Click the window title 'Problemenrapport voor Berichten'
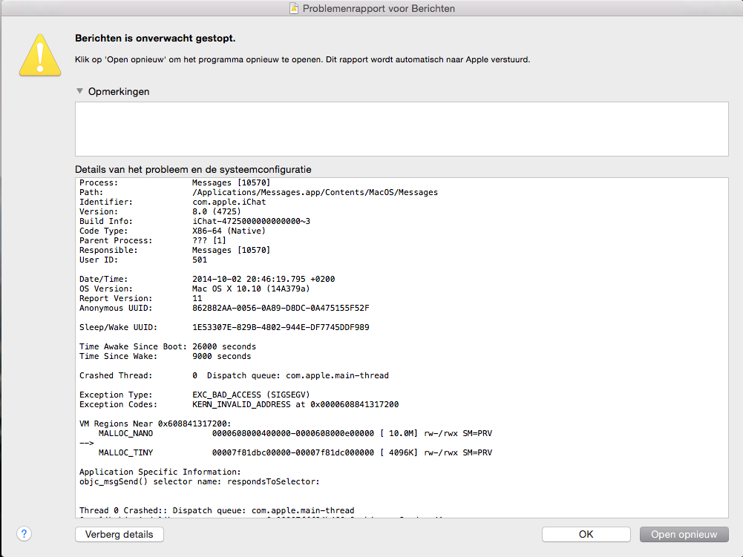Viewport: 743px width, 557px height. pos(379,8)
